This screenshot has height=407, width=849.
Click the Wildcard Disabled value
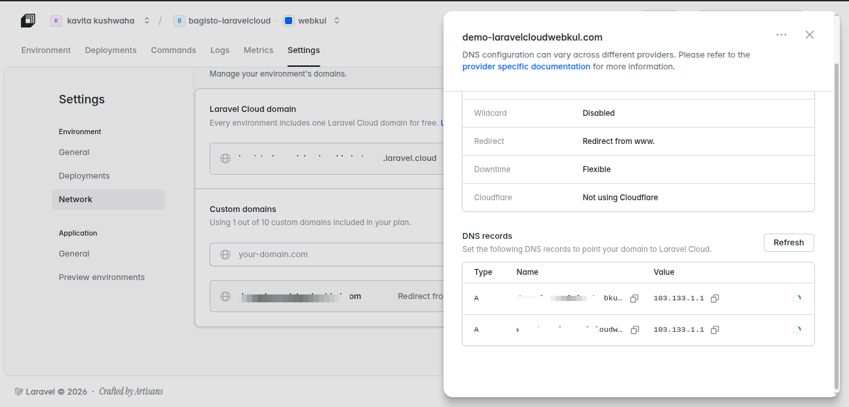pos(599,113)
